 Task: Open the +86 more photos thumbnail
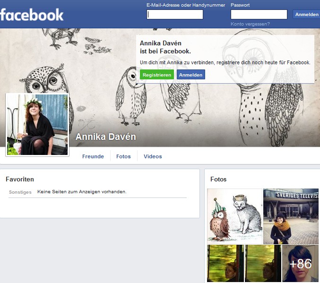[x=300, y=263]
